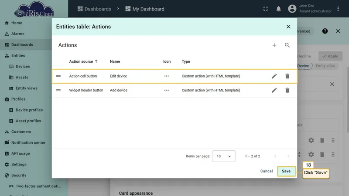This screenshot has height=196, width=349.
Task: Select Entity alias option in background toggle
Action: tap(325, 66)
